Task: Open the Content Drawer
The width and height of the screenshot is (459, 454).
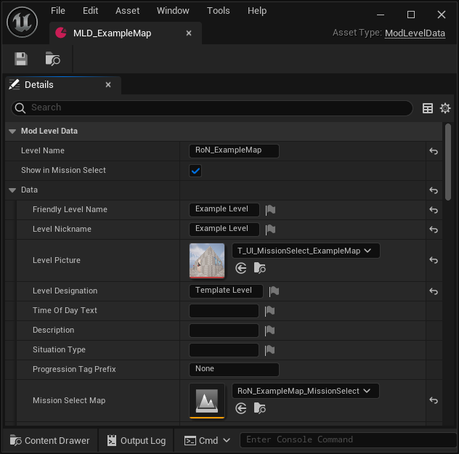Action: (x=49, y=440)
